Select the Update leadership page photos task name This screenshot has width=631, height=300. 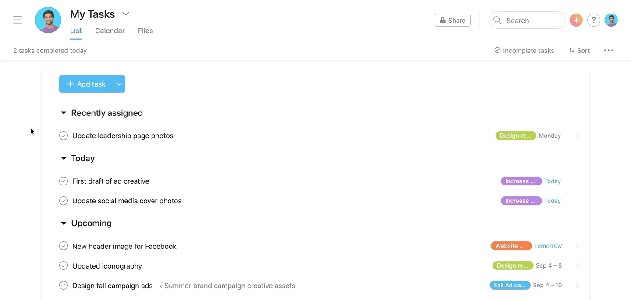pyautogui.click(x=123, y=136)
